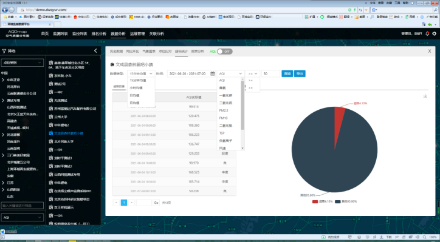Click the blue 导出 export button
Image resolution: width=440 pixels, height=242 pixels.
click(x=300, y=73)
